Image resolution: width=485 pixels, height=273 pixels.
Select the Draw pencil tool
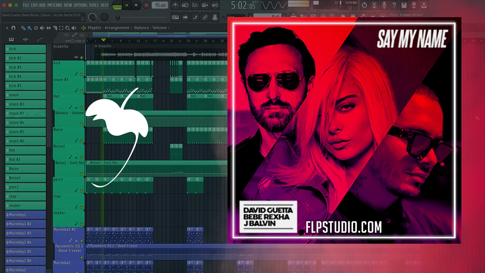click(23, 28)
